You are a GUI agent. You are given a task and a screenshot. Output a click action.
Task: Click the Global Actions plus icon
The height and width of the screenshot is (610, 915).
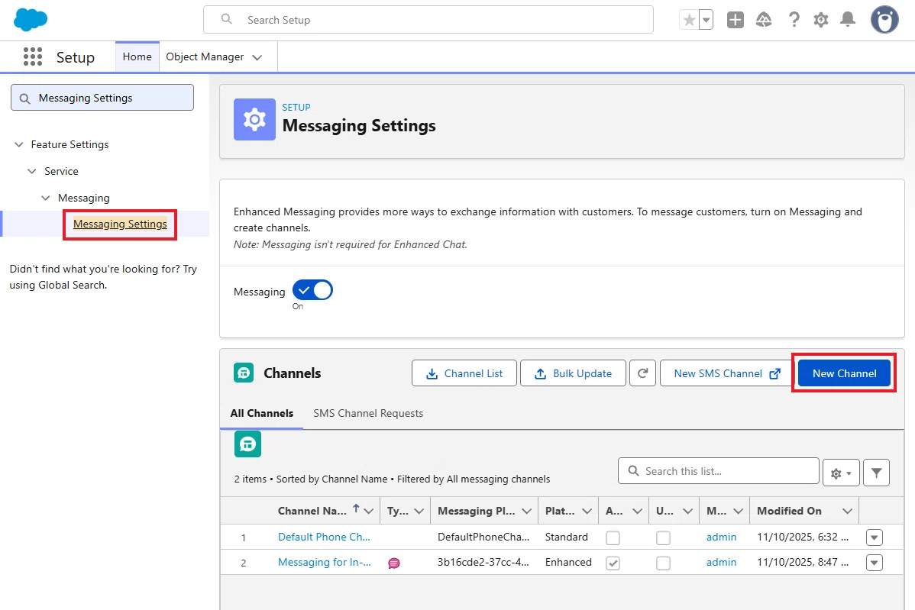pos(736,20)
